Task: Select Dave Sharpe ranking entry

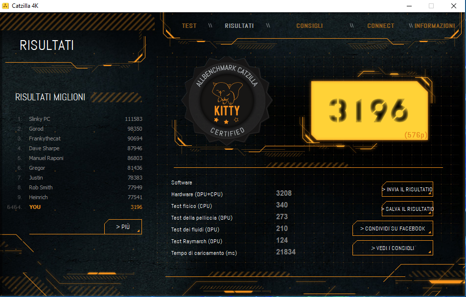Action: pos(80,148)
